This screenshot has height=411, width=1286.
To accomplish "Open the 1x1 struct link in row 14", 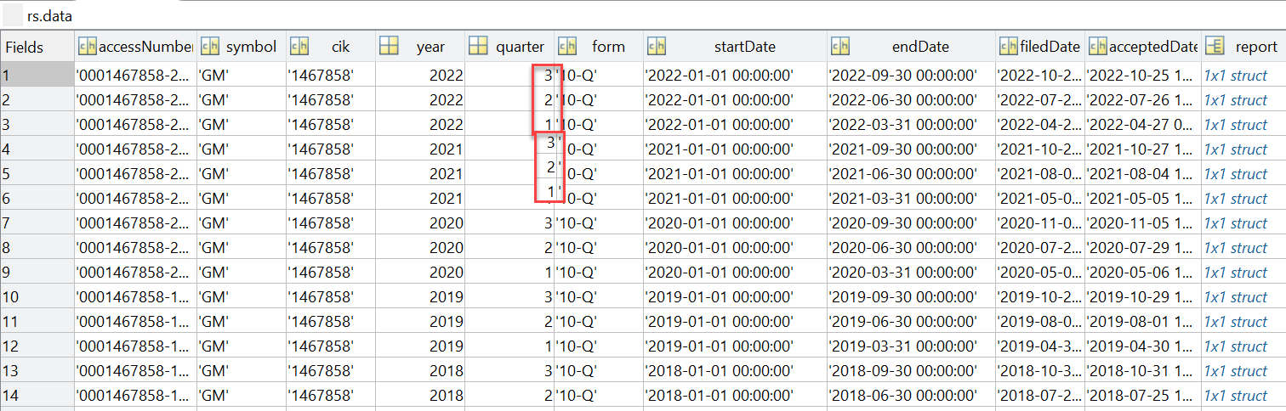I will coord(1235,395).
